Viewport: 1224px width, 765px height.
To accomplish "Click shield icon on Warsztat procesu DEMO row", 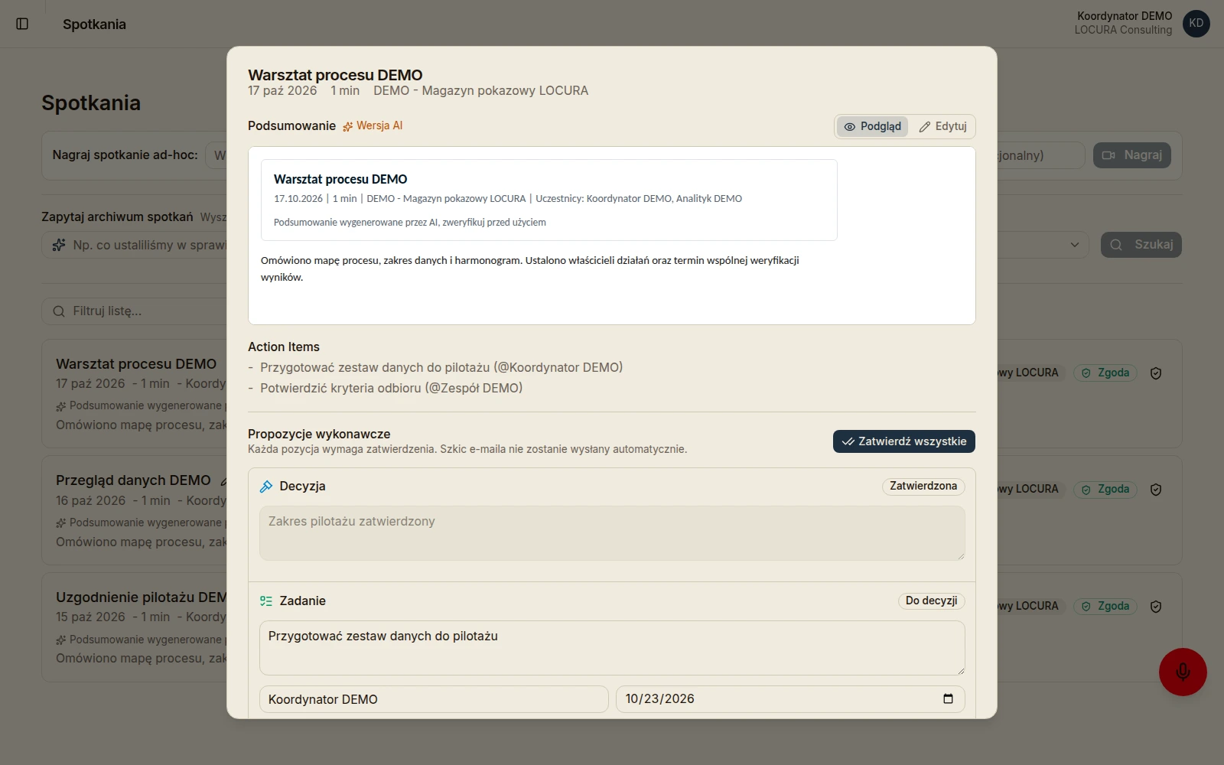I will coord(1156,373).
